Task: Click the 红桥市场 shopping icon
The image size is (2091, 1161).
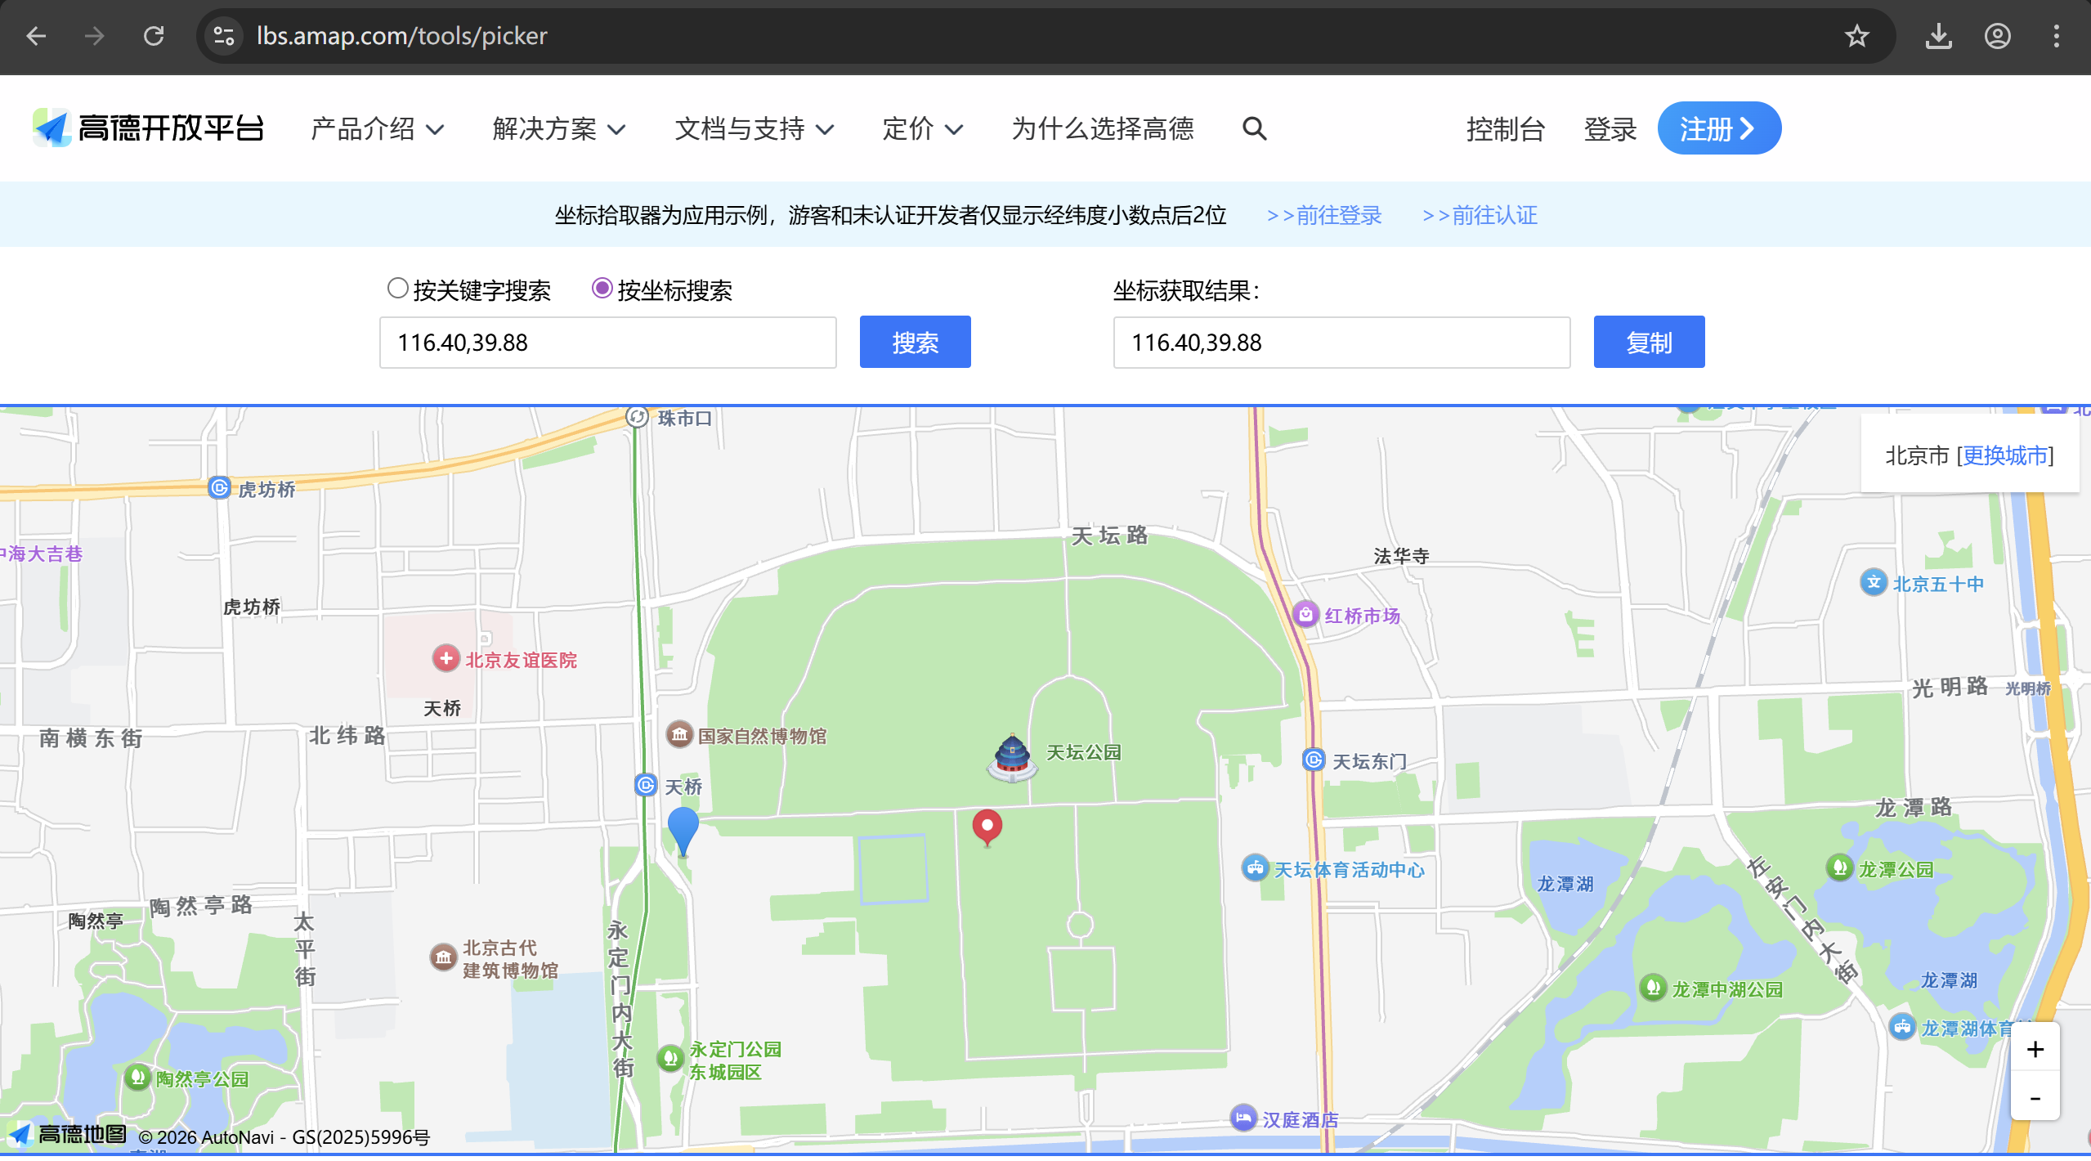Action: pos(1306,614)
